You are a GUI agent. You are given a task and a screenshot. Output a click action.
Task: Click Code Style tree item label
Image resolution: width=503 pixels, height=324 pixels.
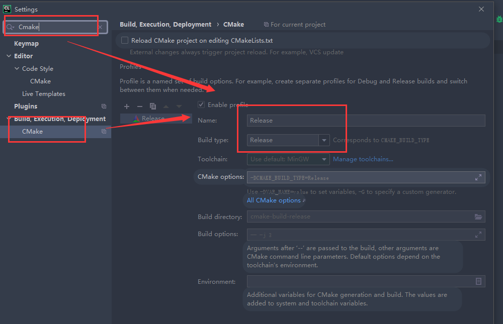coord(38,69)
